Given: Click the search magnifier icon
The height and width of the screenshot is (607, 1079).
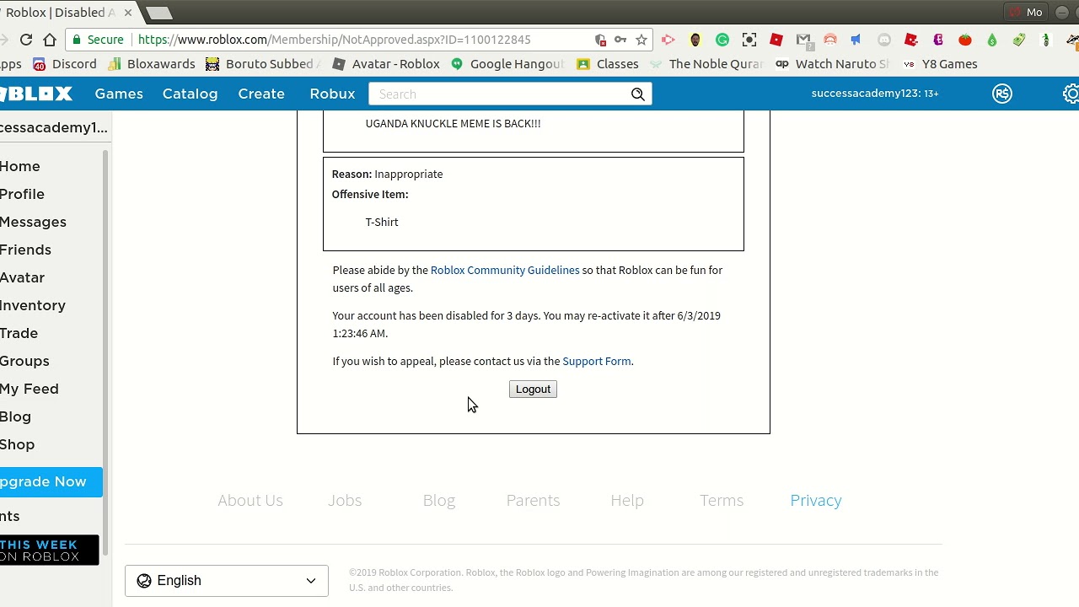Looking at the screenshot, I should (638, 94).
